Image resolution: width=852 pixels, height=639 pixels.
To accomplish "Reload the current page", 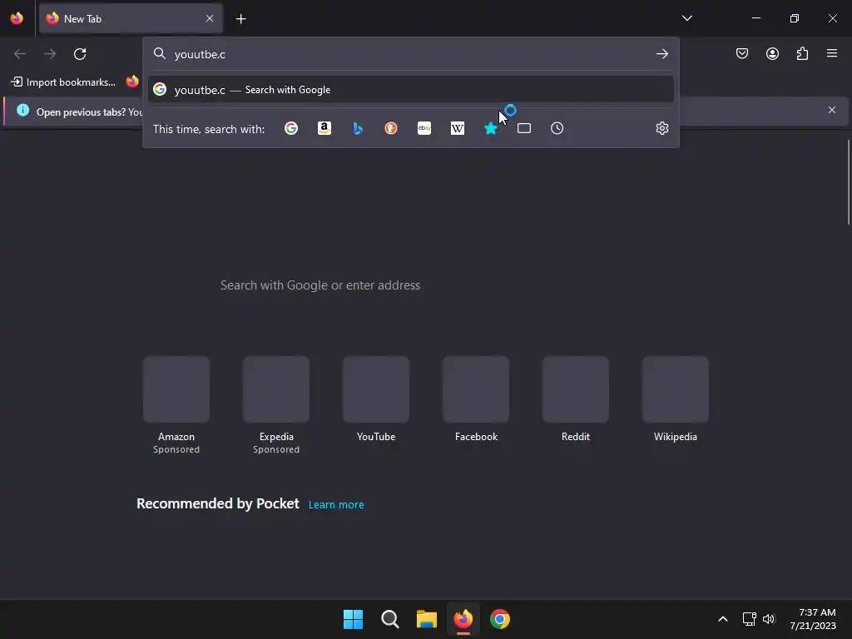I will [x=80, y=54].
